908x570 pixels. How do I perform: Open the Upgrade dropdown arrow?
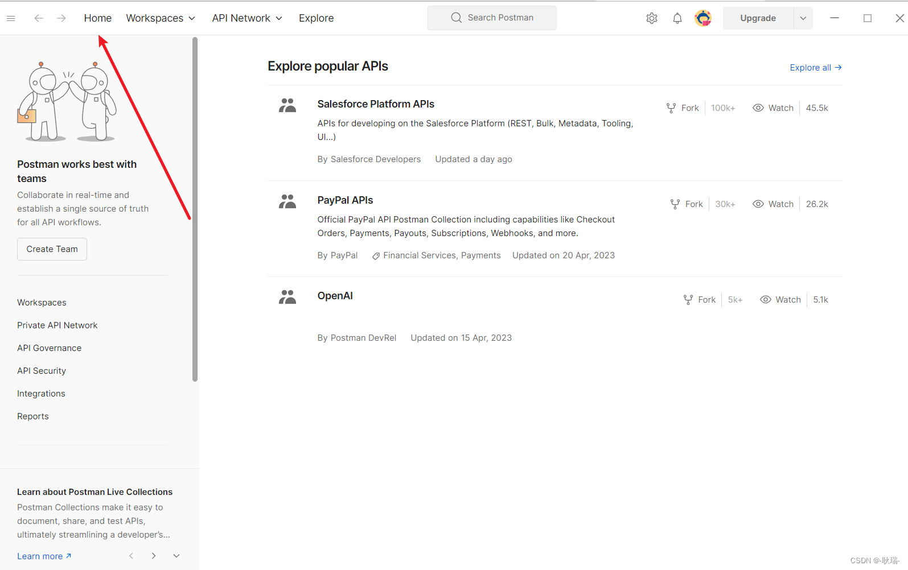pos(803,18)
